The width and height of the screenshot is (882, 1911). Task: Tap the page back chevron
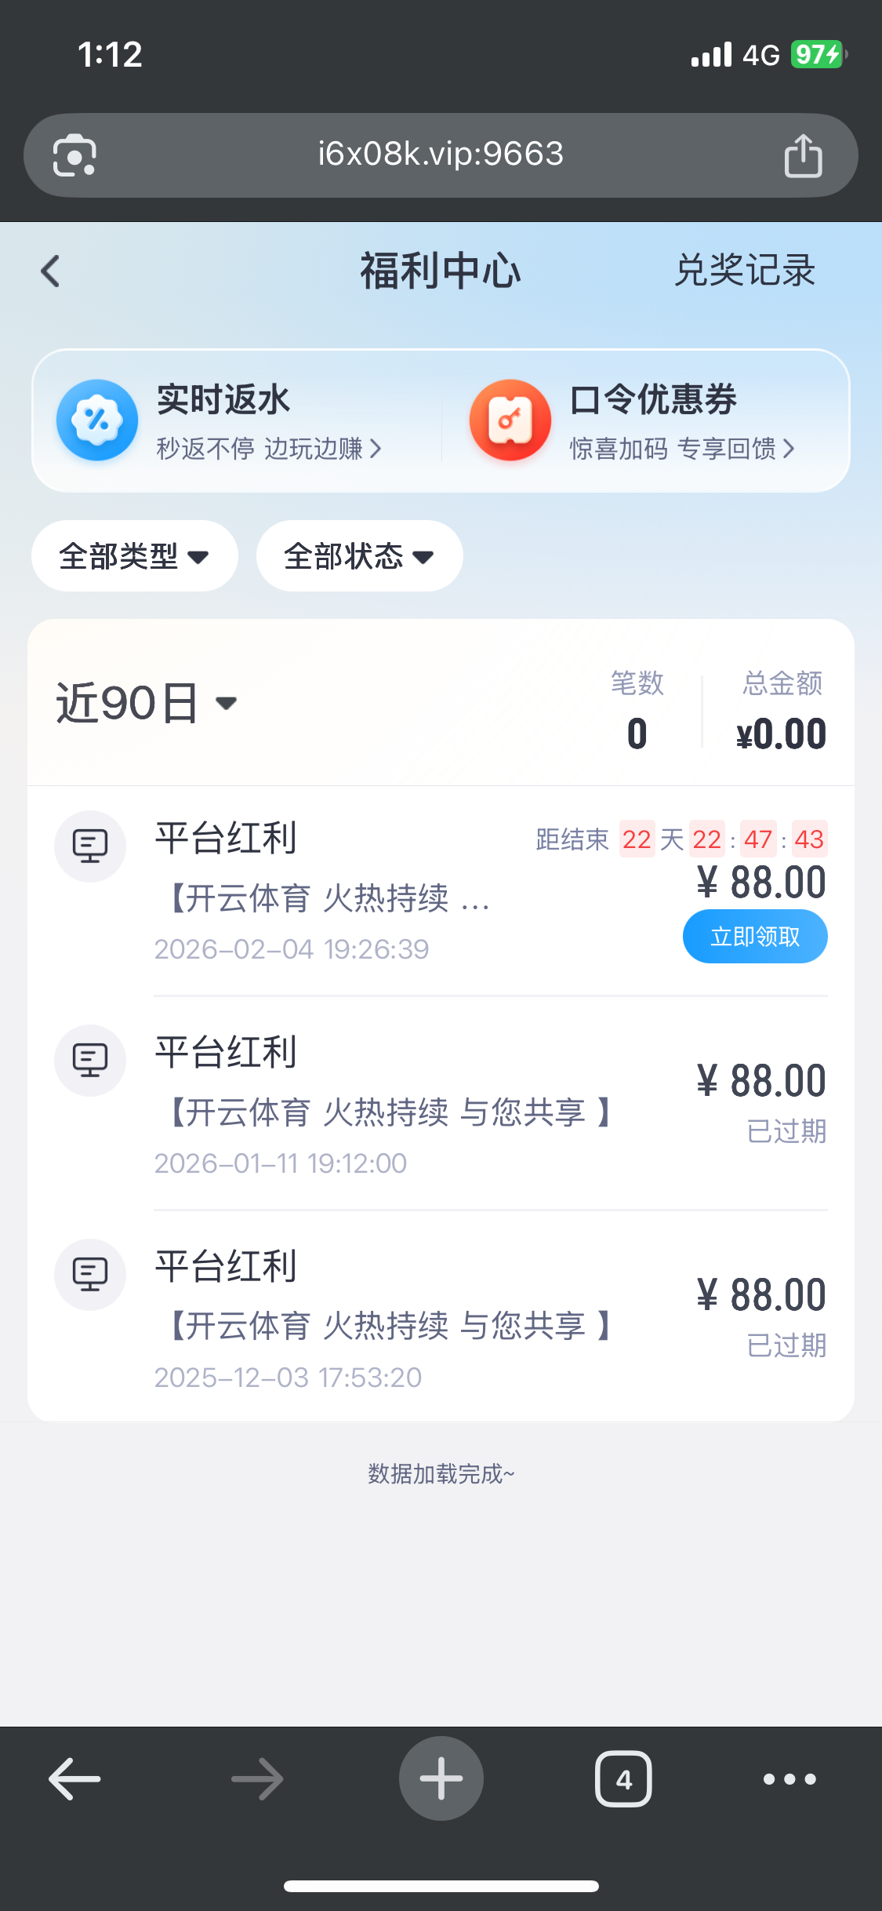point(50,271)
